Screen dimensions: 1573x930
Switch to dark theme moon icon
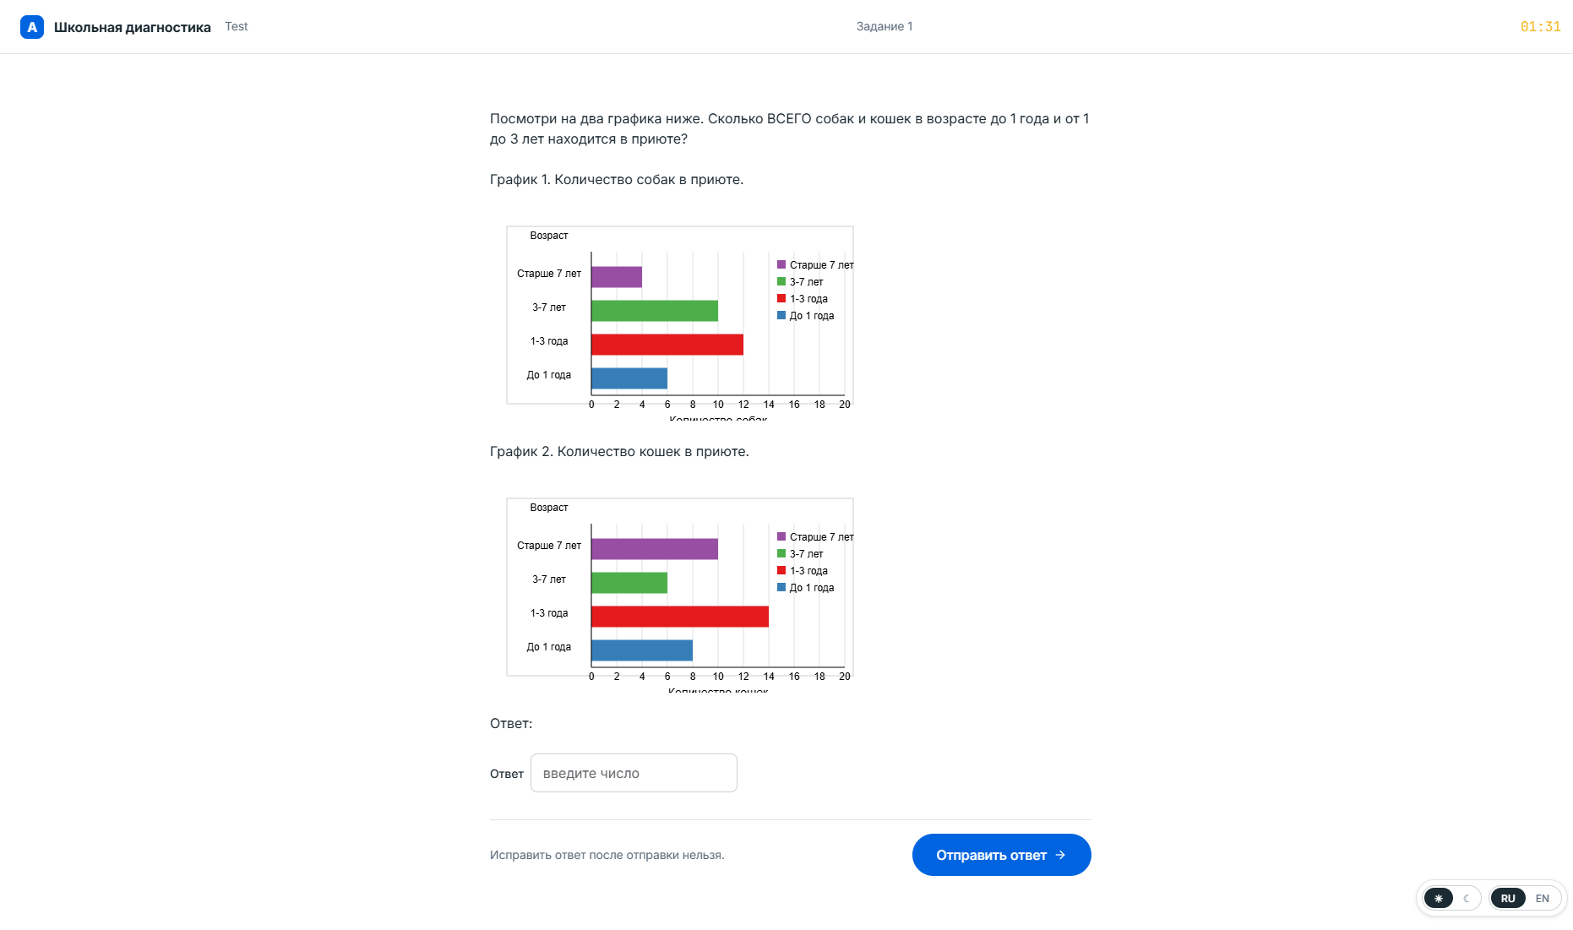pos(1467,898)
